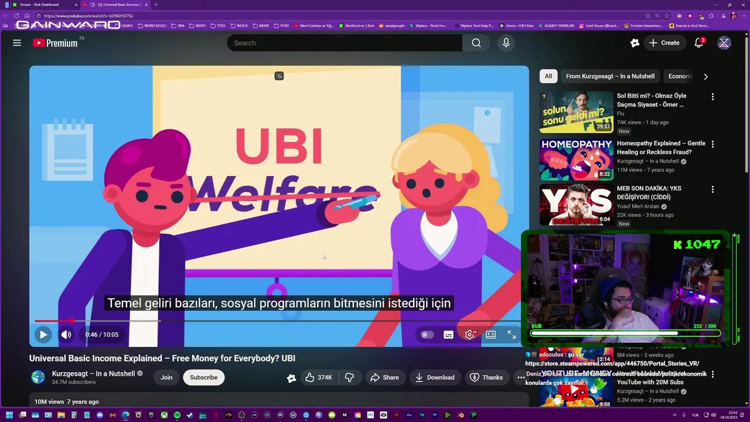Open the account avatar menu

coord(724,43)
